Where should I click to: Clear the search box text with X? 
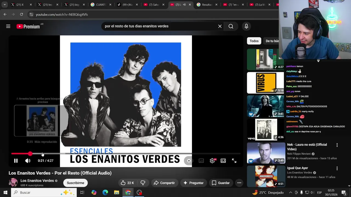tap(220, 26)
